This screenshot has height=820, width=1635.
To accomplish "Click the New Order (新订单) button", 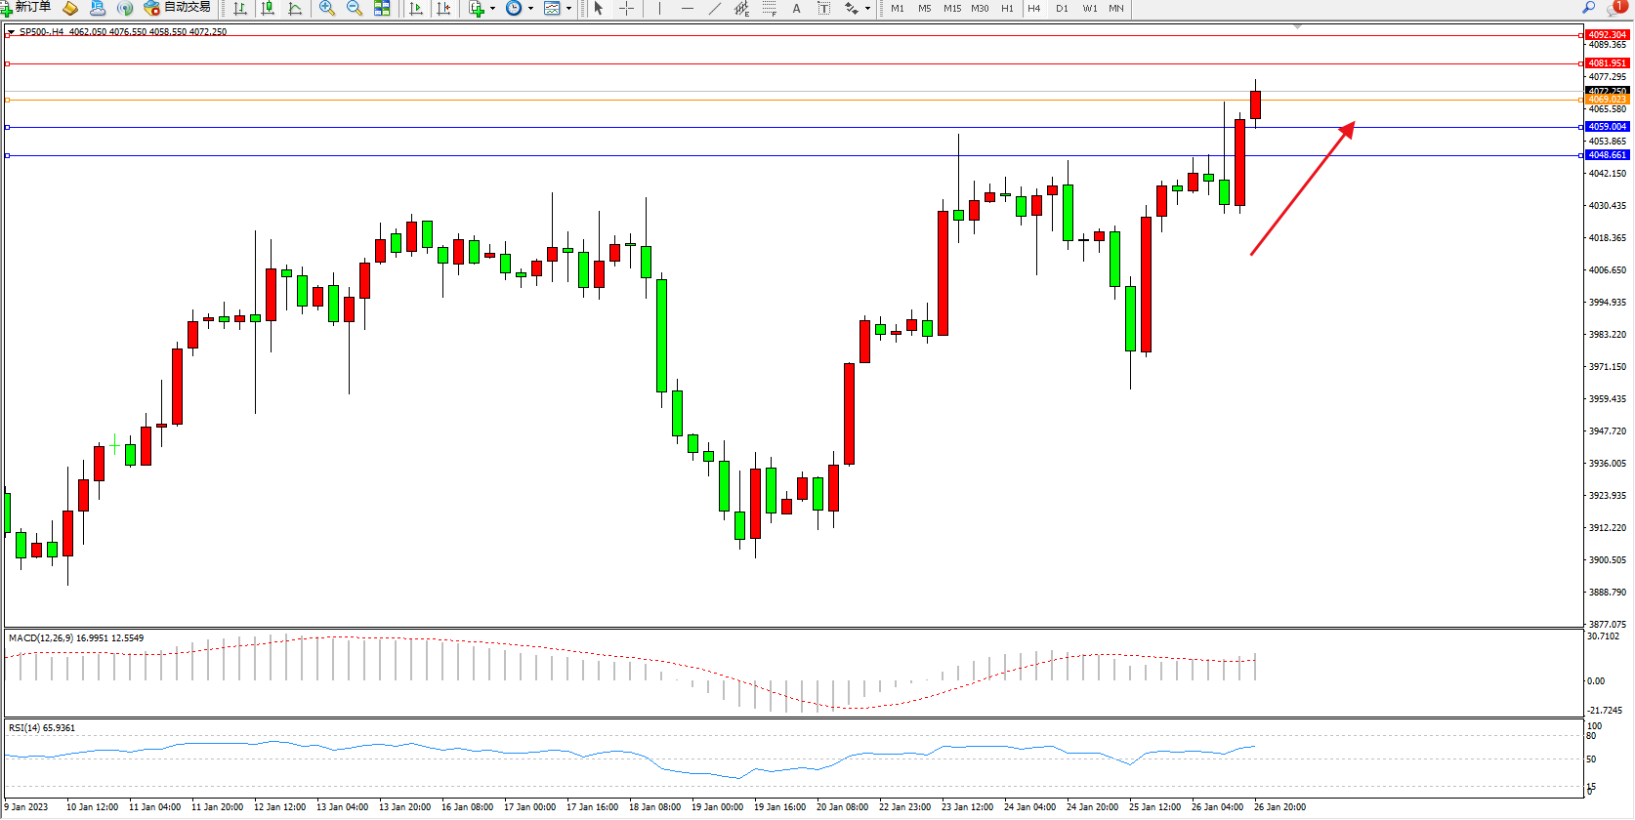I will 26,8.
